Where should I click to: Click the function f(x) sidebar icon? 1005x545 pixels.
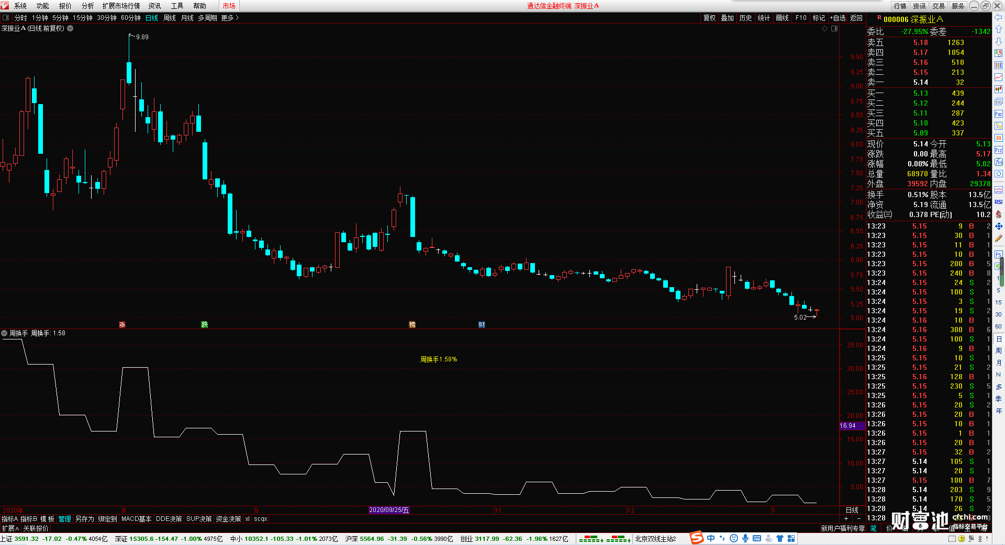tap(999, 162)
